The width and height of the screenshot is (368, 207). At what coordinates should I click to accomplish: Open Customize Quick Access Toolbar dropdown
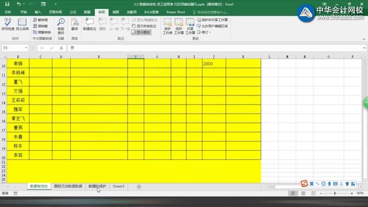click(x=56, y=4)
